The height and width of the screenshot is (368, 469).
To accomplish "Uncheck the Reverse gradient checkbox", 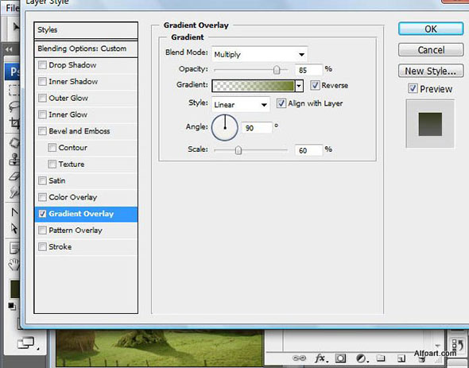I will click(x=315, y=85).
